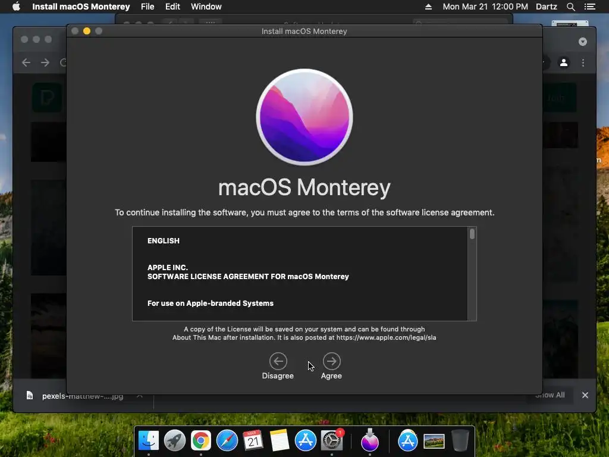Open the picture stack in the Dock
609x457 pixels.
click(x=434, y=441)
